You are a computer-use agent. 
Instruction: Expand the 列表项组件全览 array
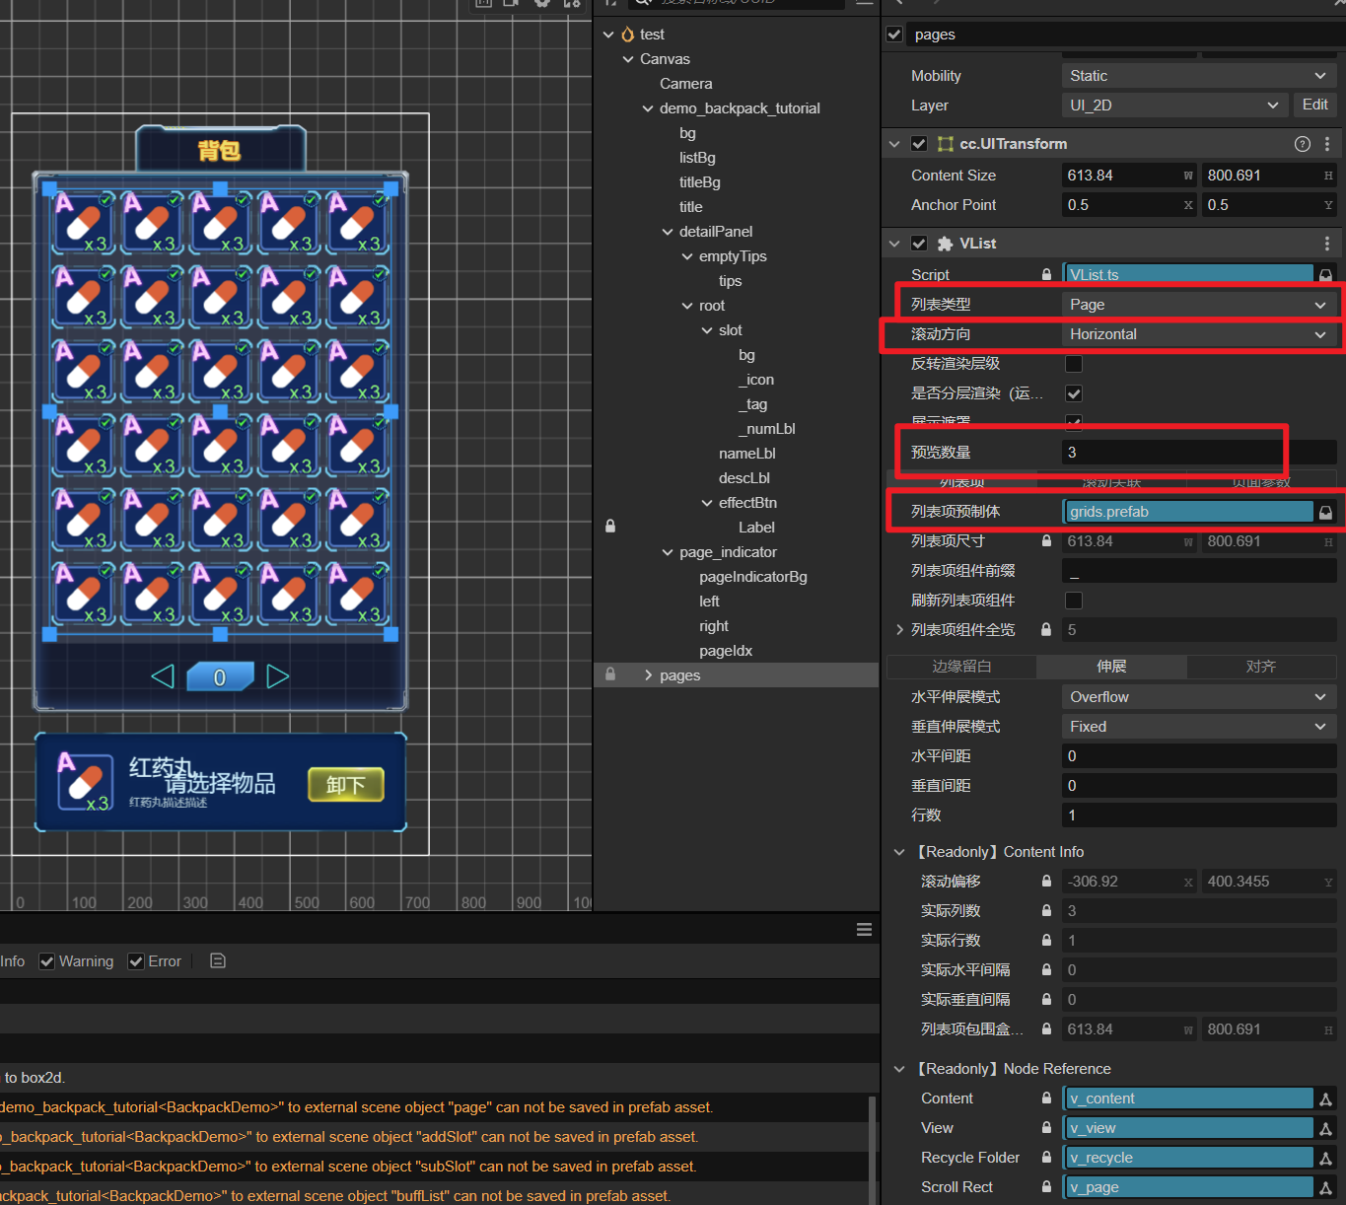pyautogui.click(x=899, y=630)
